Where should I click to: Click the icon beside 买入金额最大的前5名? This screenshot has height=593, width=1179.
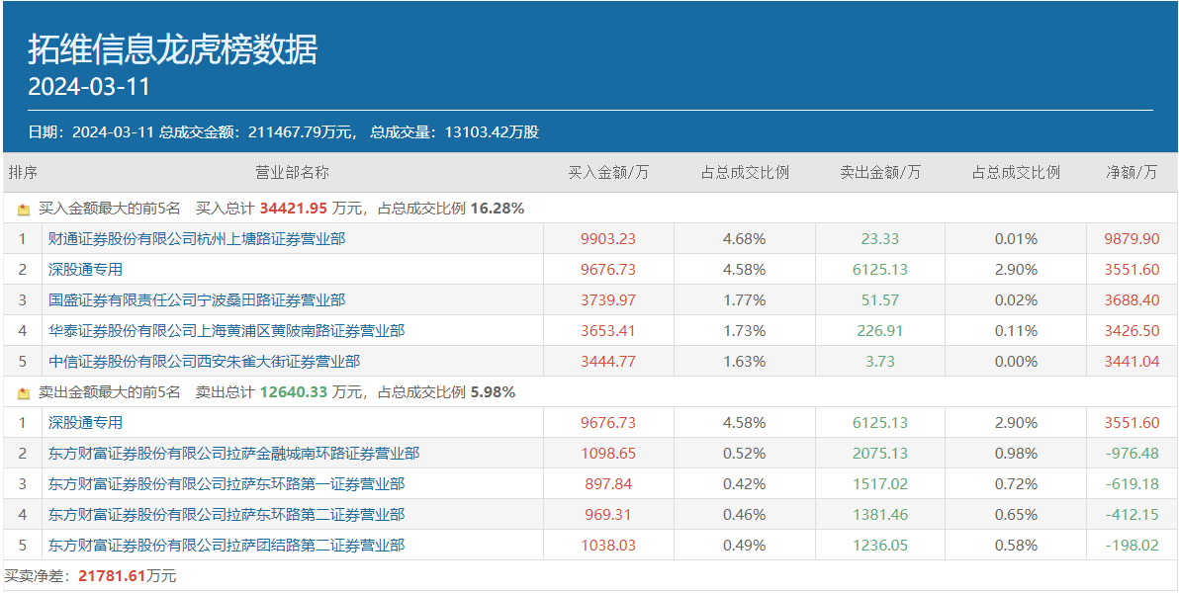click(24, 210)
